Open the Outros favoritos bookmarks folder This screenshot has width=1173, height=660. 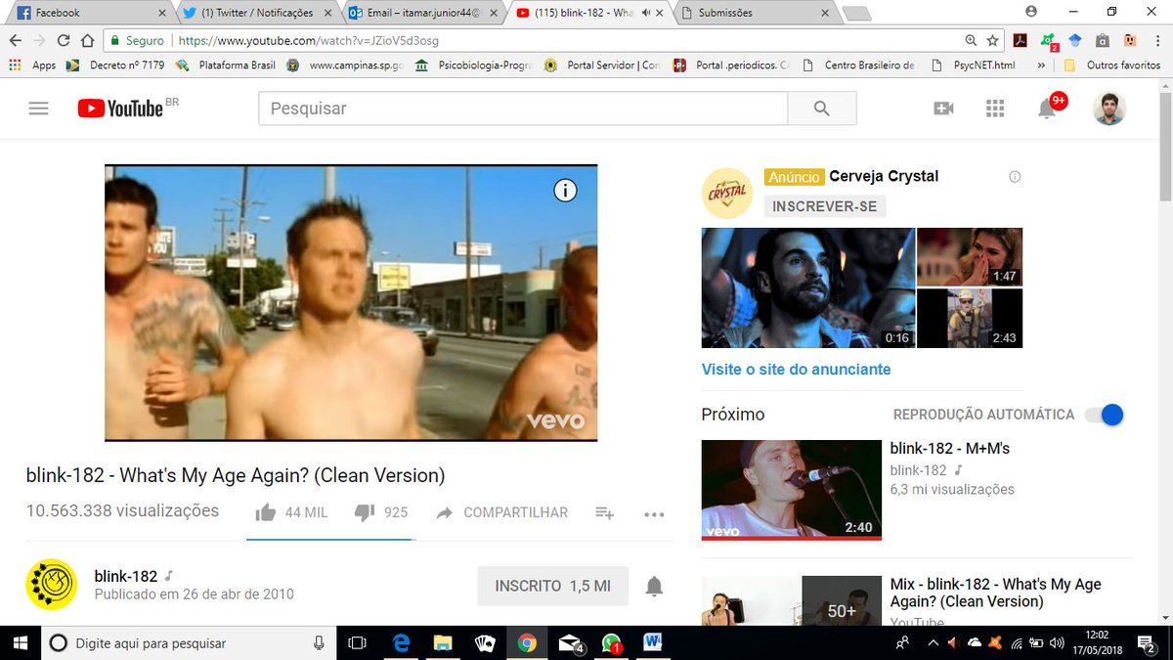pyautogui.click(x=1111, y=66)
